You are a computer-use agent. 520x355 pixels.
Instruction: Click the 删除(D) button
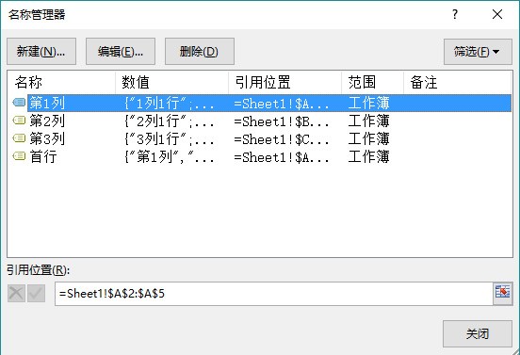(x=200, y=52)
